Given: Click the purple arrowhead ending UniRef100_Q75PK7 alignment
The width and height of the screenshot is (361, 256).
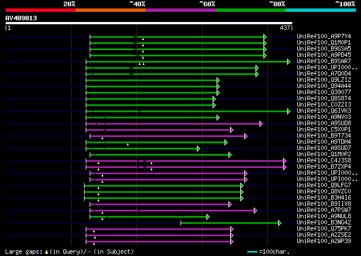Looking at the screenshot, I should pyautogui.click(x=232, y=229).
